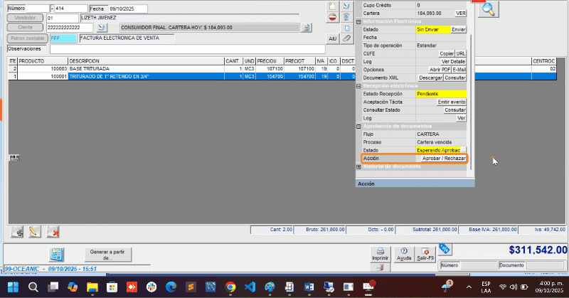Click the Aprobar / Rechazar action button
569x298 pixels.
(x=444, y=159)
